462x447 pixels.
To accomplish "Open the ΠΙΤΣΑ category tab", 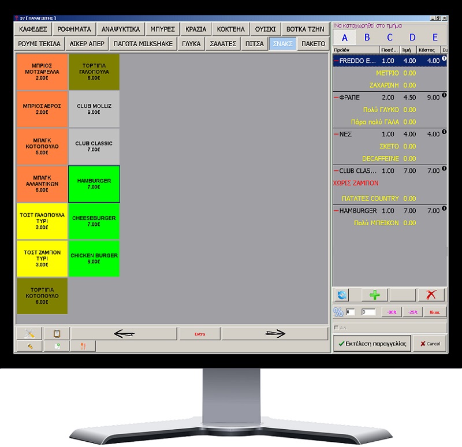I will [254, 44].
